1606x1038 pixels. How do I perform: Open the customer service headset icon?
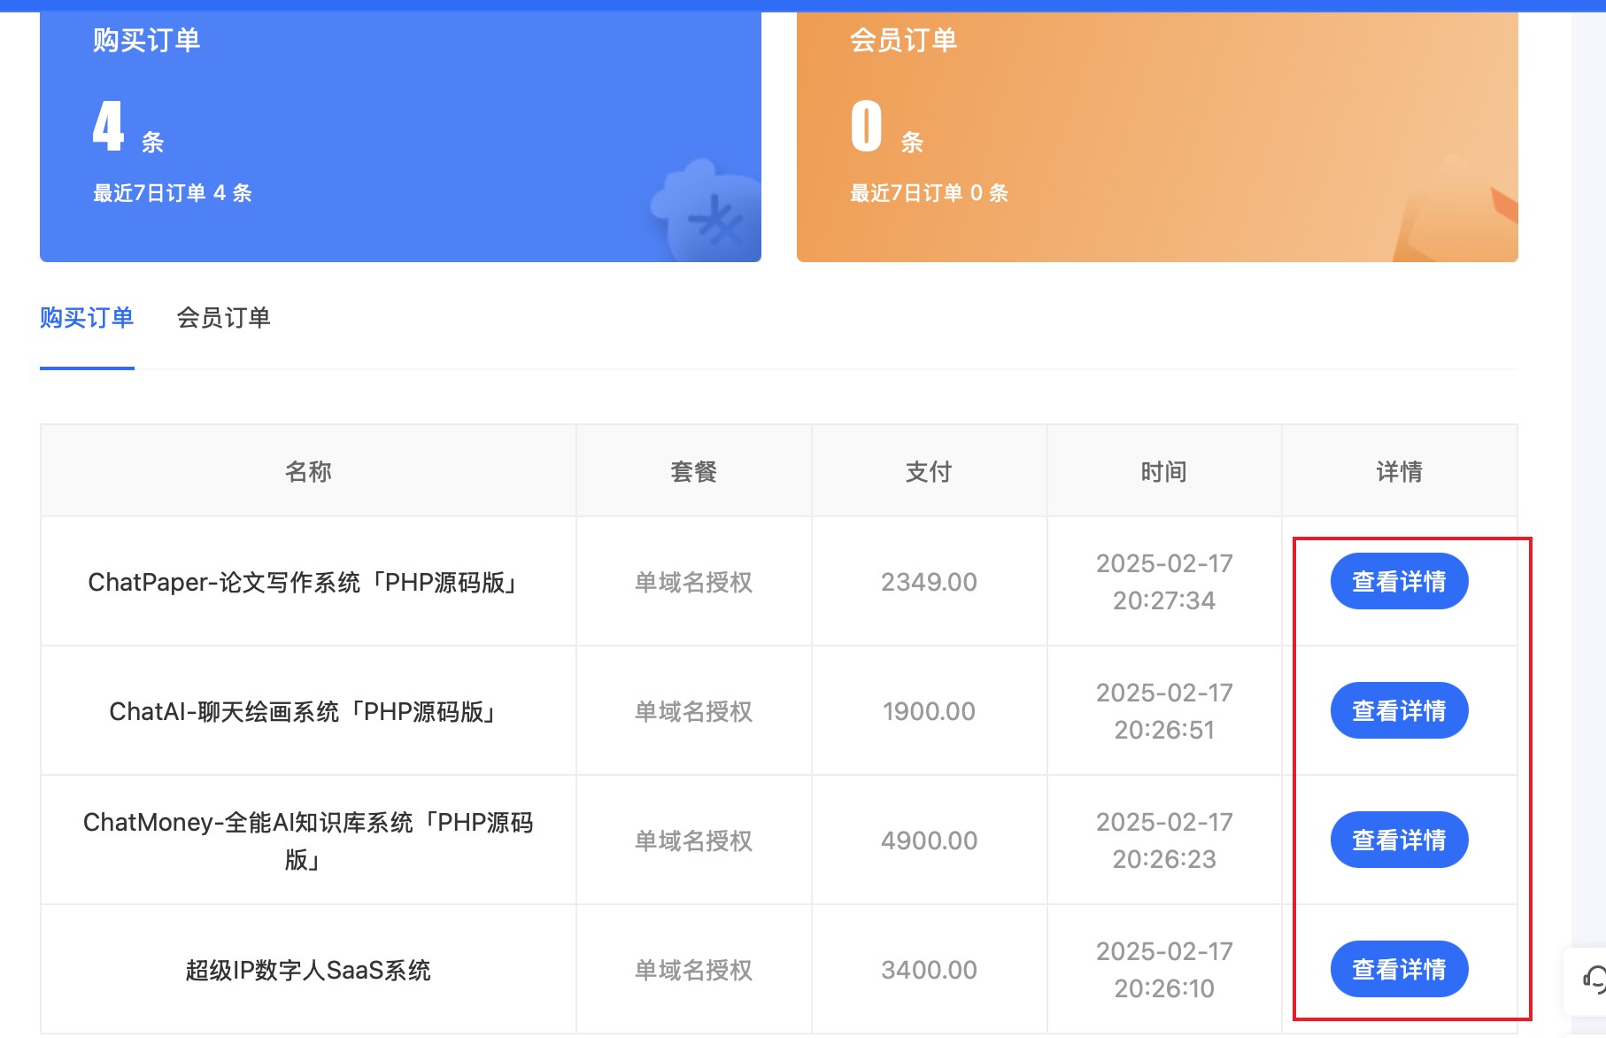tap(1594, 980)
